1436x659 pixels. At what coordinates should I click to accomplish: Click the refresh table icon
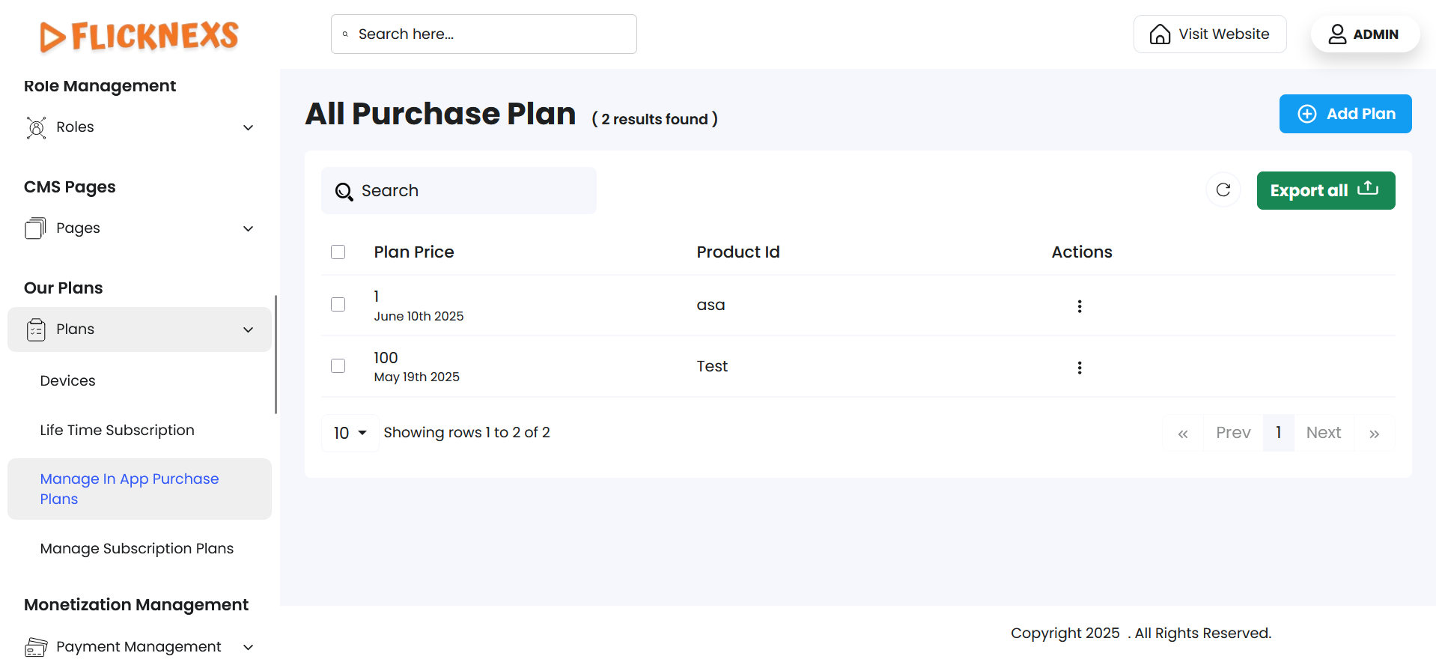tap(1223, 190)
